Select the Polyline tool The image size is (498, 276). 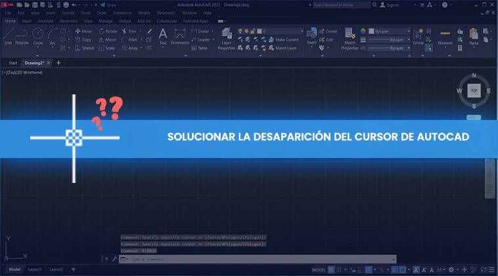[x=22, y=36]
